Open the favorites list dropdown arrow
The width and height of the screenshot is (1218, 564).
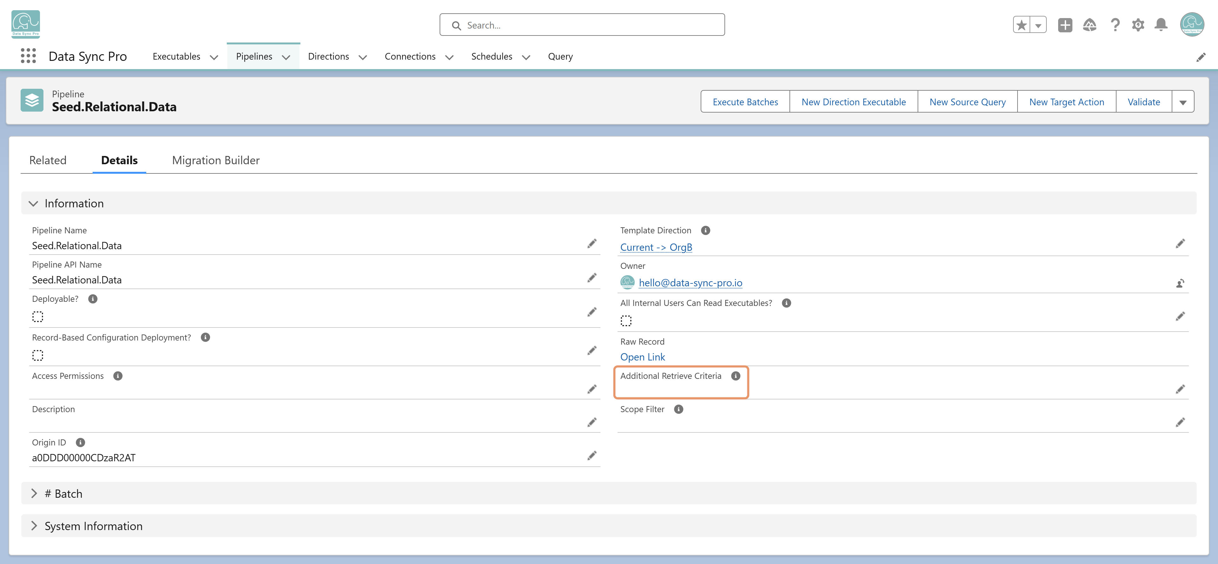click(1038, 25)
